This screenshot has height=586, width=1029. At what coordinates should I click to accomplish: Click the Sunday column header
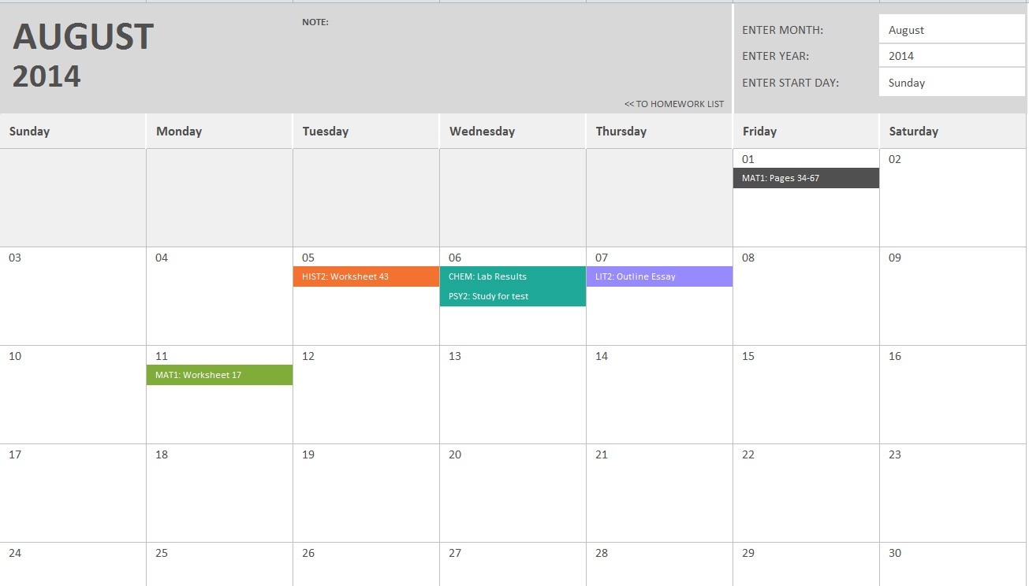click(x=73, y=131)
